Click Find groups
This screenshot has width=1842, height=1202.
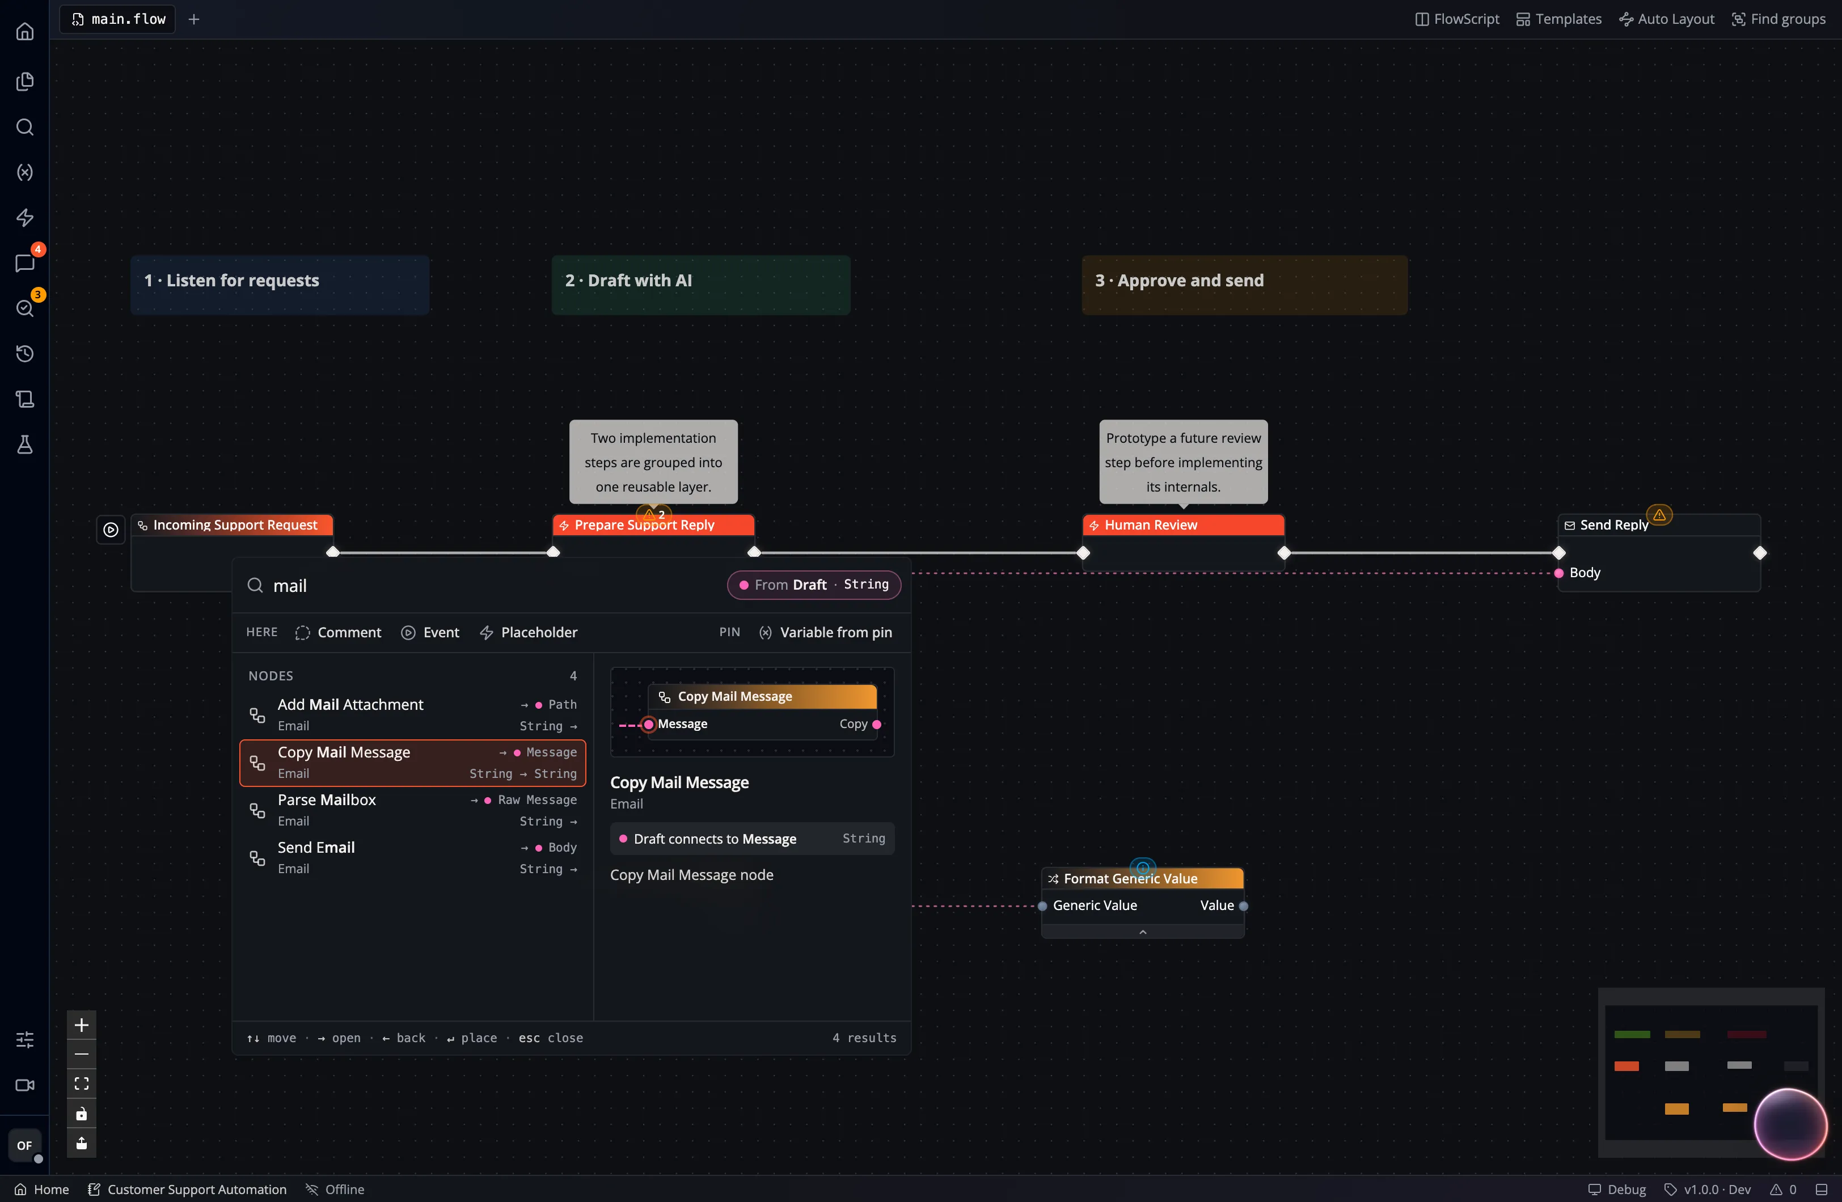(1778, 19)
